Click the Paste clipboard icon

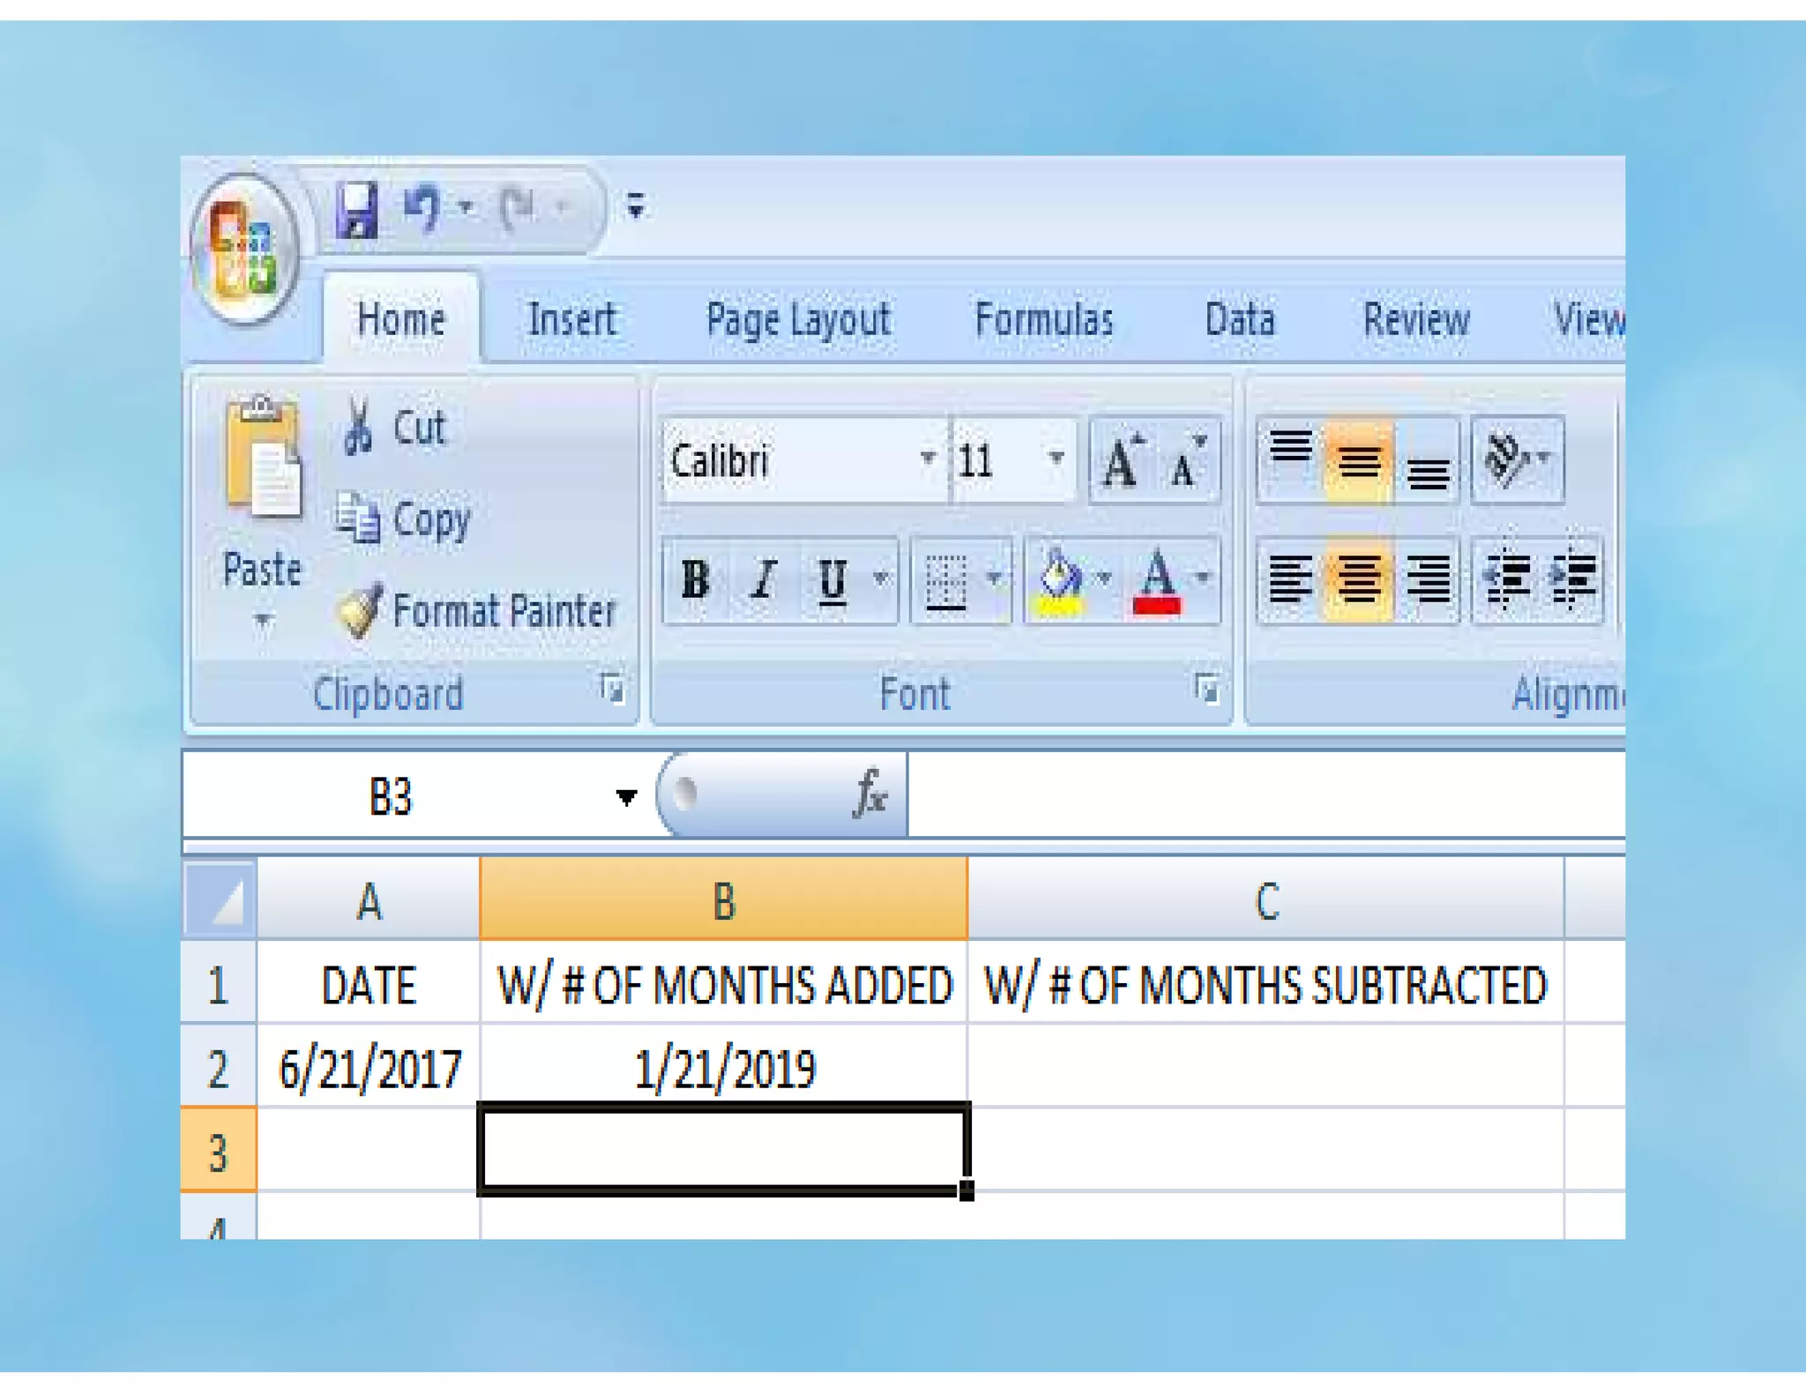(x=262, y=459)
